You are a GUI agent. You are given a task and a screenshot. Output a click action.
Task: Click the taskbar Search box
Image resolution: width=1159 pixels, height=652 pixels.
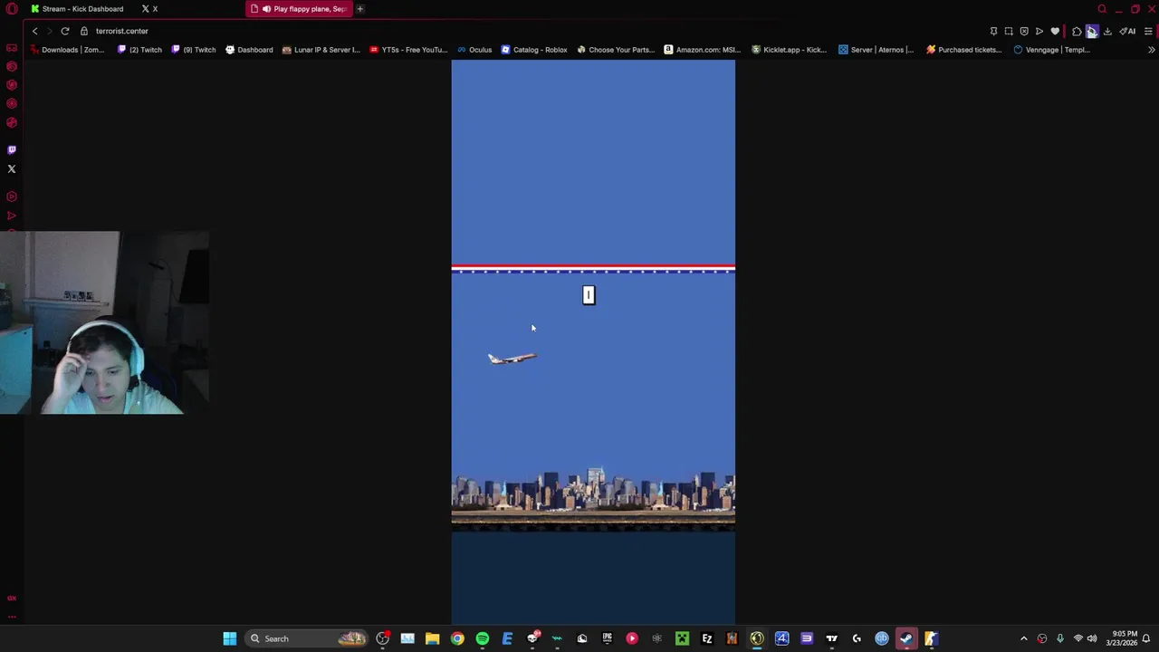(x=304, y=638)
